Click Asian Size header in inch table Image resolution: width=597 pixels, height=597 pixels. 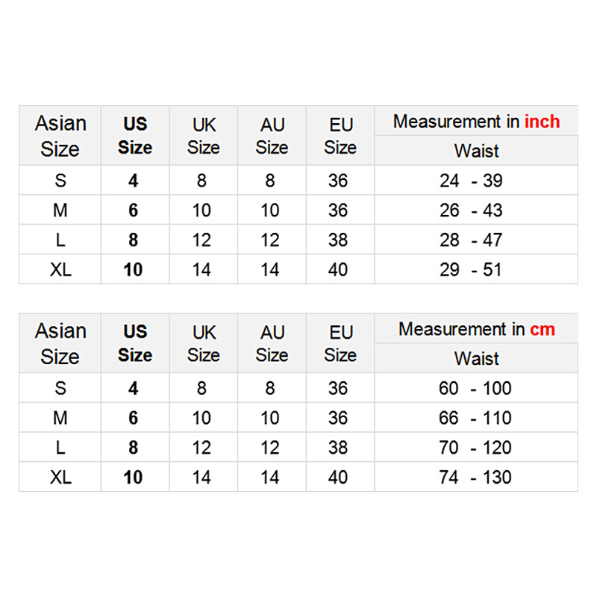click(60, 136)
